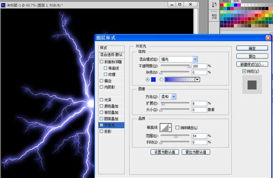This screenshot has width=273, height=178.
Task: Open the 方法 柔和 dropdown
Action: [168, 97]
